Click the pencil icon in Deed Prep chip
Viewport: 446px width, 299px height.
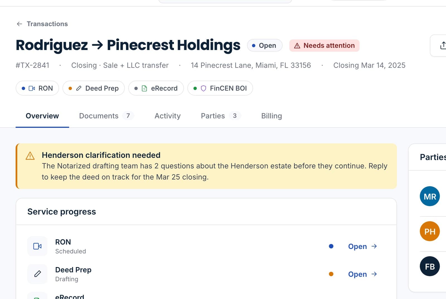tap(79, 88)
